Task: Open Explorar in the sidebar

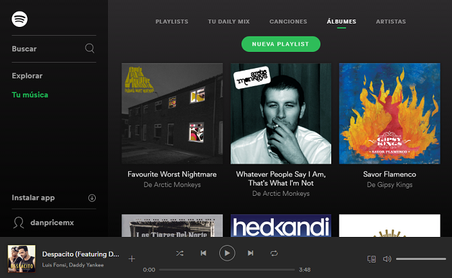Action: (x=27, y=76)
